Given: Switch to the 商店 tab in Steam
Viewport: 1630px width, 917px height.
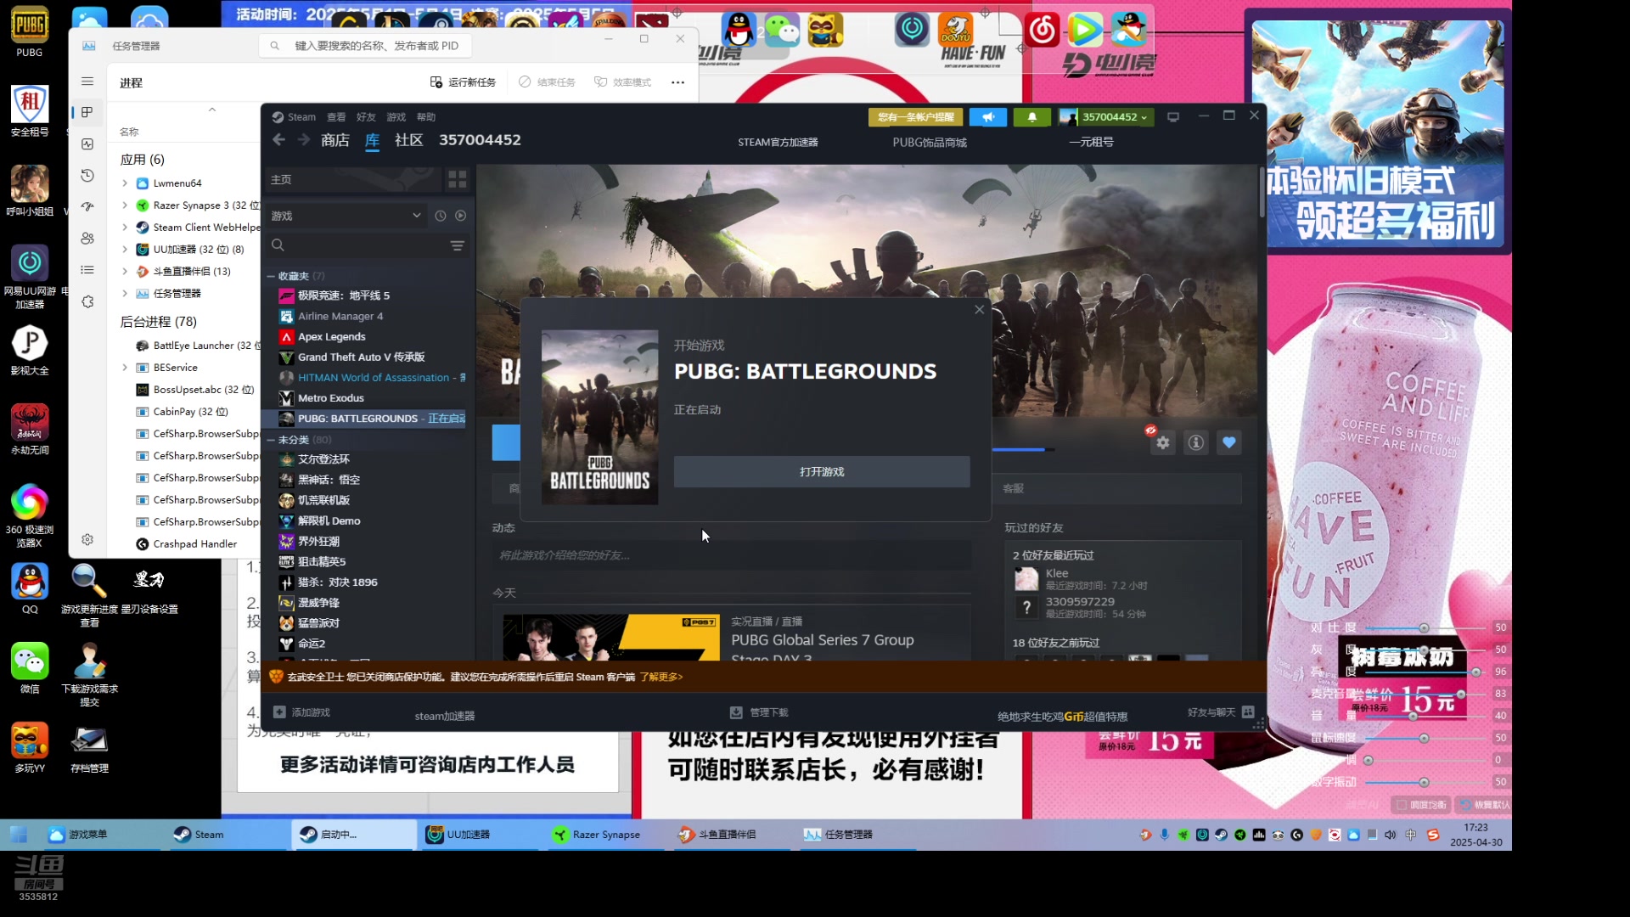Looking at the screenshot, I should (x=334, y=140).
